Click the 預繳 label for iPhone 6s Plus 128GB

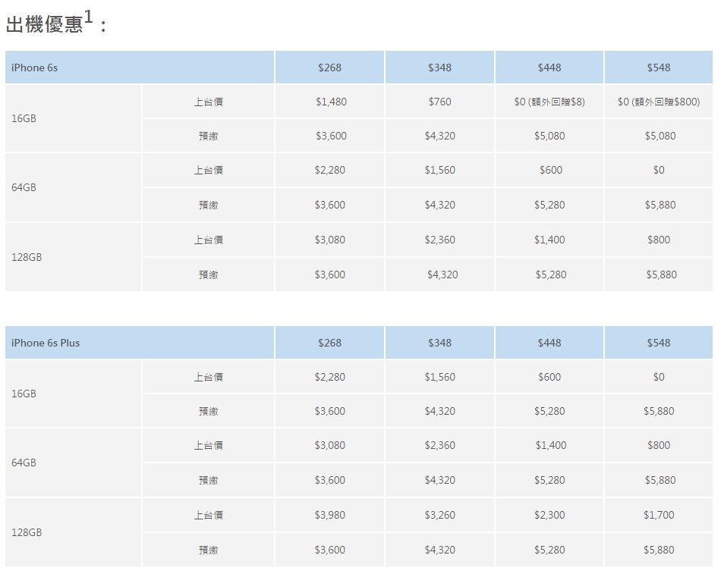coord(208,550)
